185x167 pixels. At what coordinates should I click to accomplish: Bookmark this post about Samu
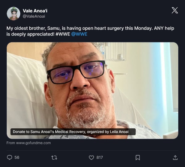[138, 157]
